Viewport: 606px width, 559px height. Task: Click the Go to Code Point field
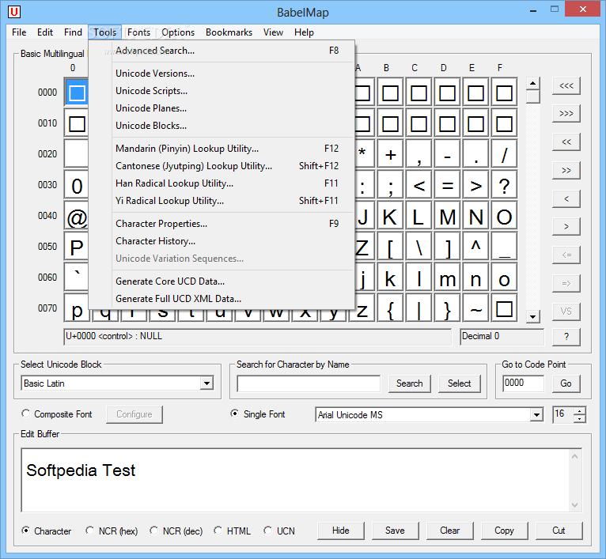pyautogui.click(x=523, y=383)
